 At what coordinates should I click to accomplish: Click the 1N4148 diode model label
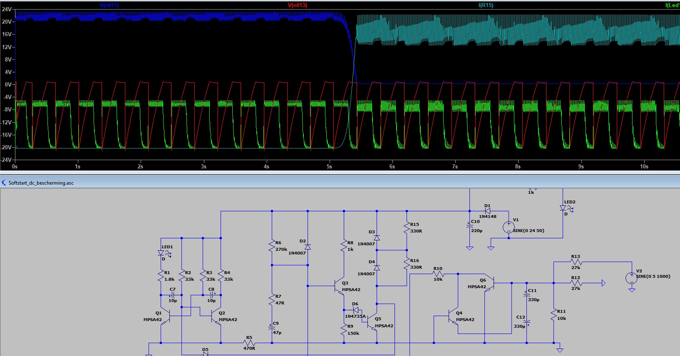pyautogui.click(x=488, y=217)
